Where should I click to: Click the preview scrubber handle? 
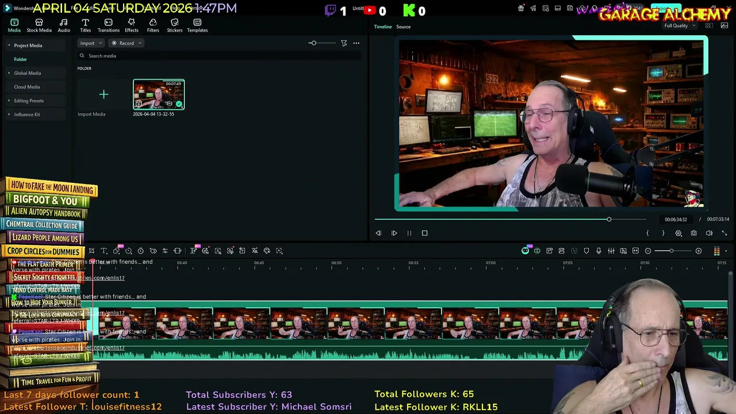609,219
